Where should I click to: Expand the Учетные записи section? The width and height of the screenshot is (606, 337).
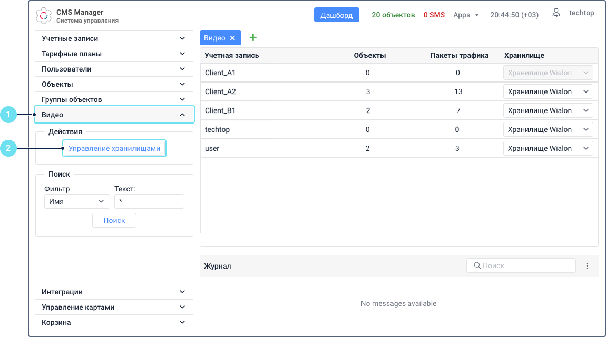click(x=114, y=38)
